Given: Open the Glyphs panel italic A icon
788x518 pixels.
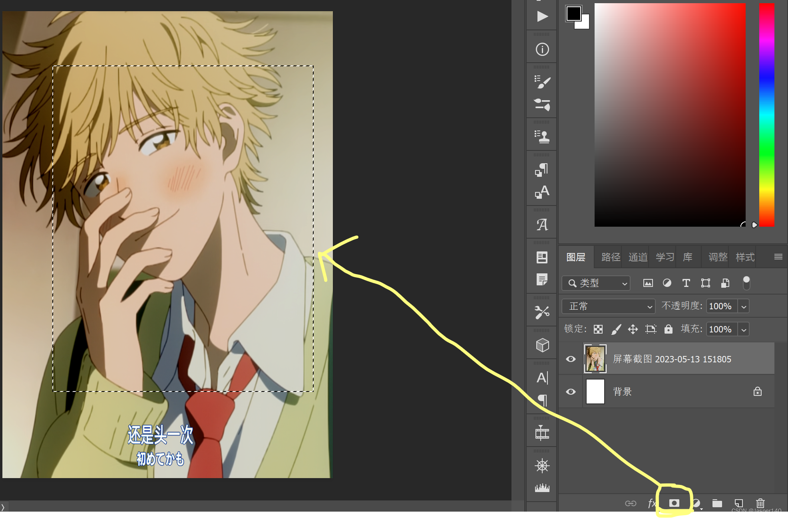Looking at the screenshot, I should click(542, 225).
